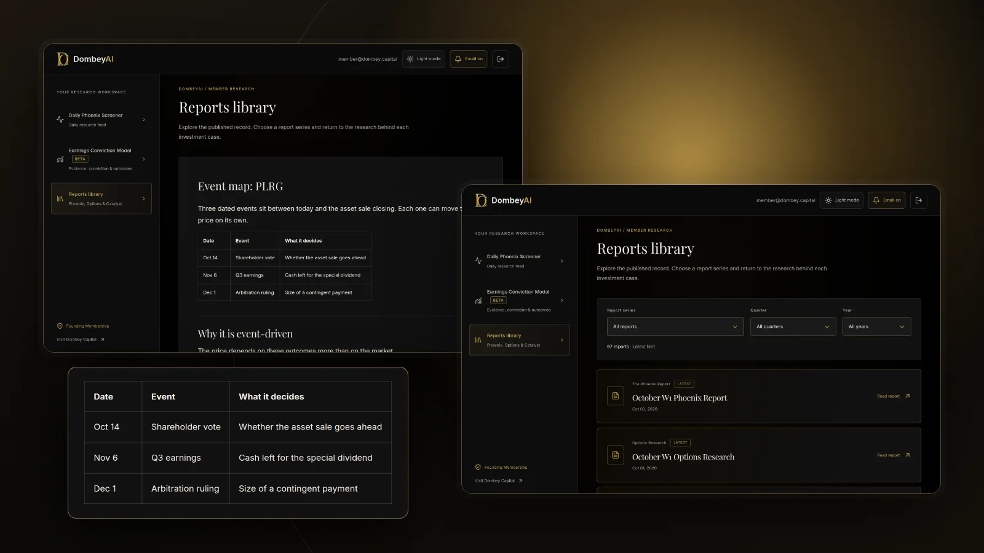Open the Report series 'All reports' dropdown
This screenshot has height=553, width=984.
click(675, 326)
